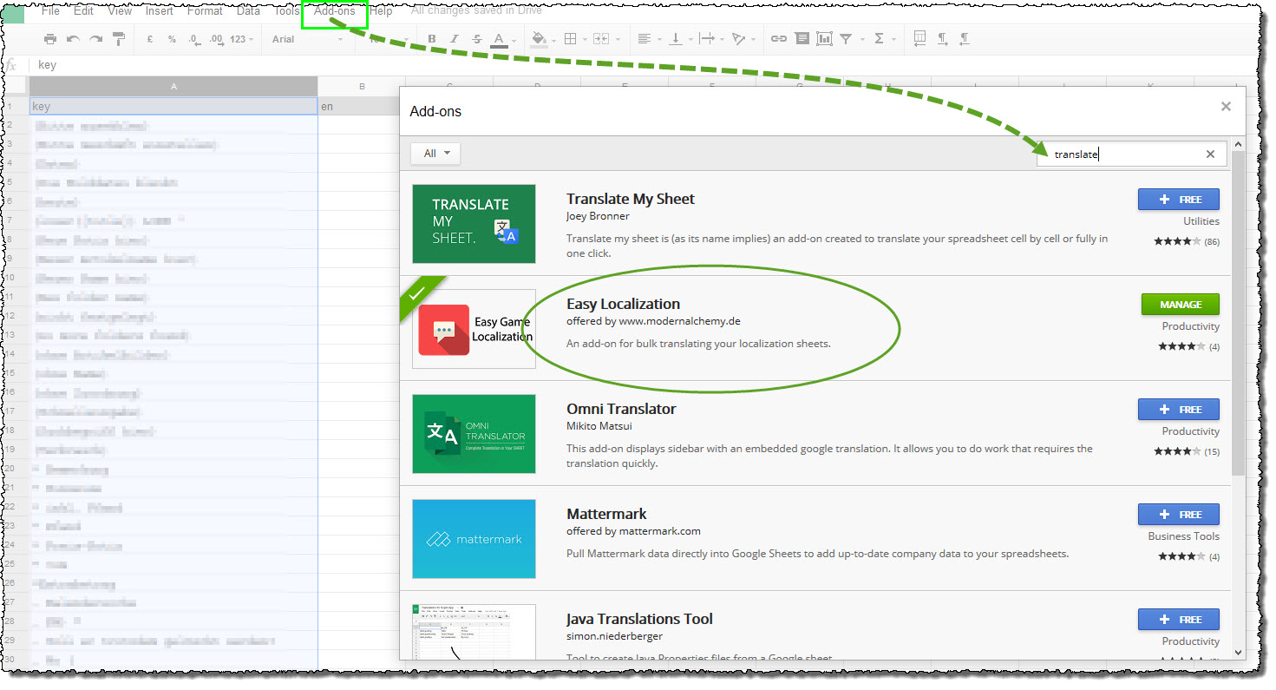Open the Mattermark thumbnail
The image size is (1276, 690).
pyautogui.click(x=474, y=539)
